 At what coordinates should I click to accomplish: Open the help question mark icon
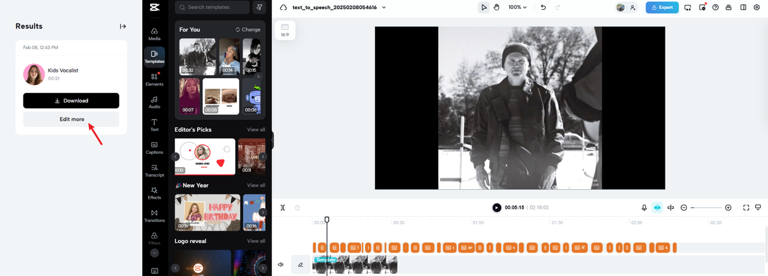coord(715,7)
